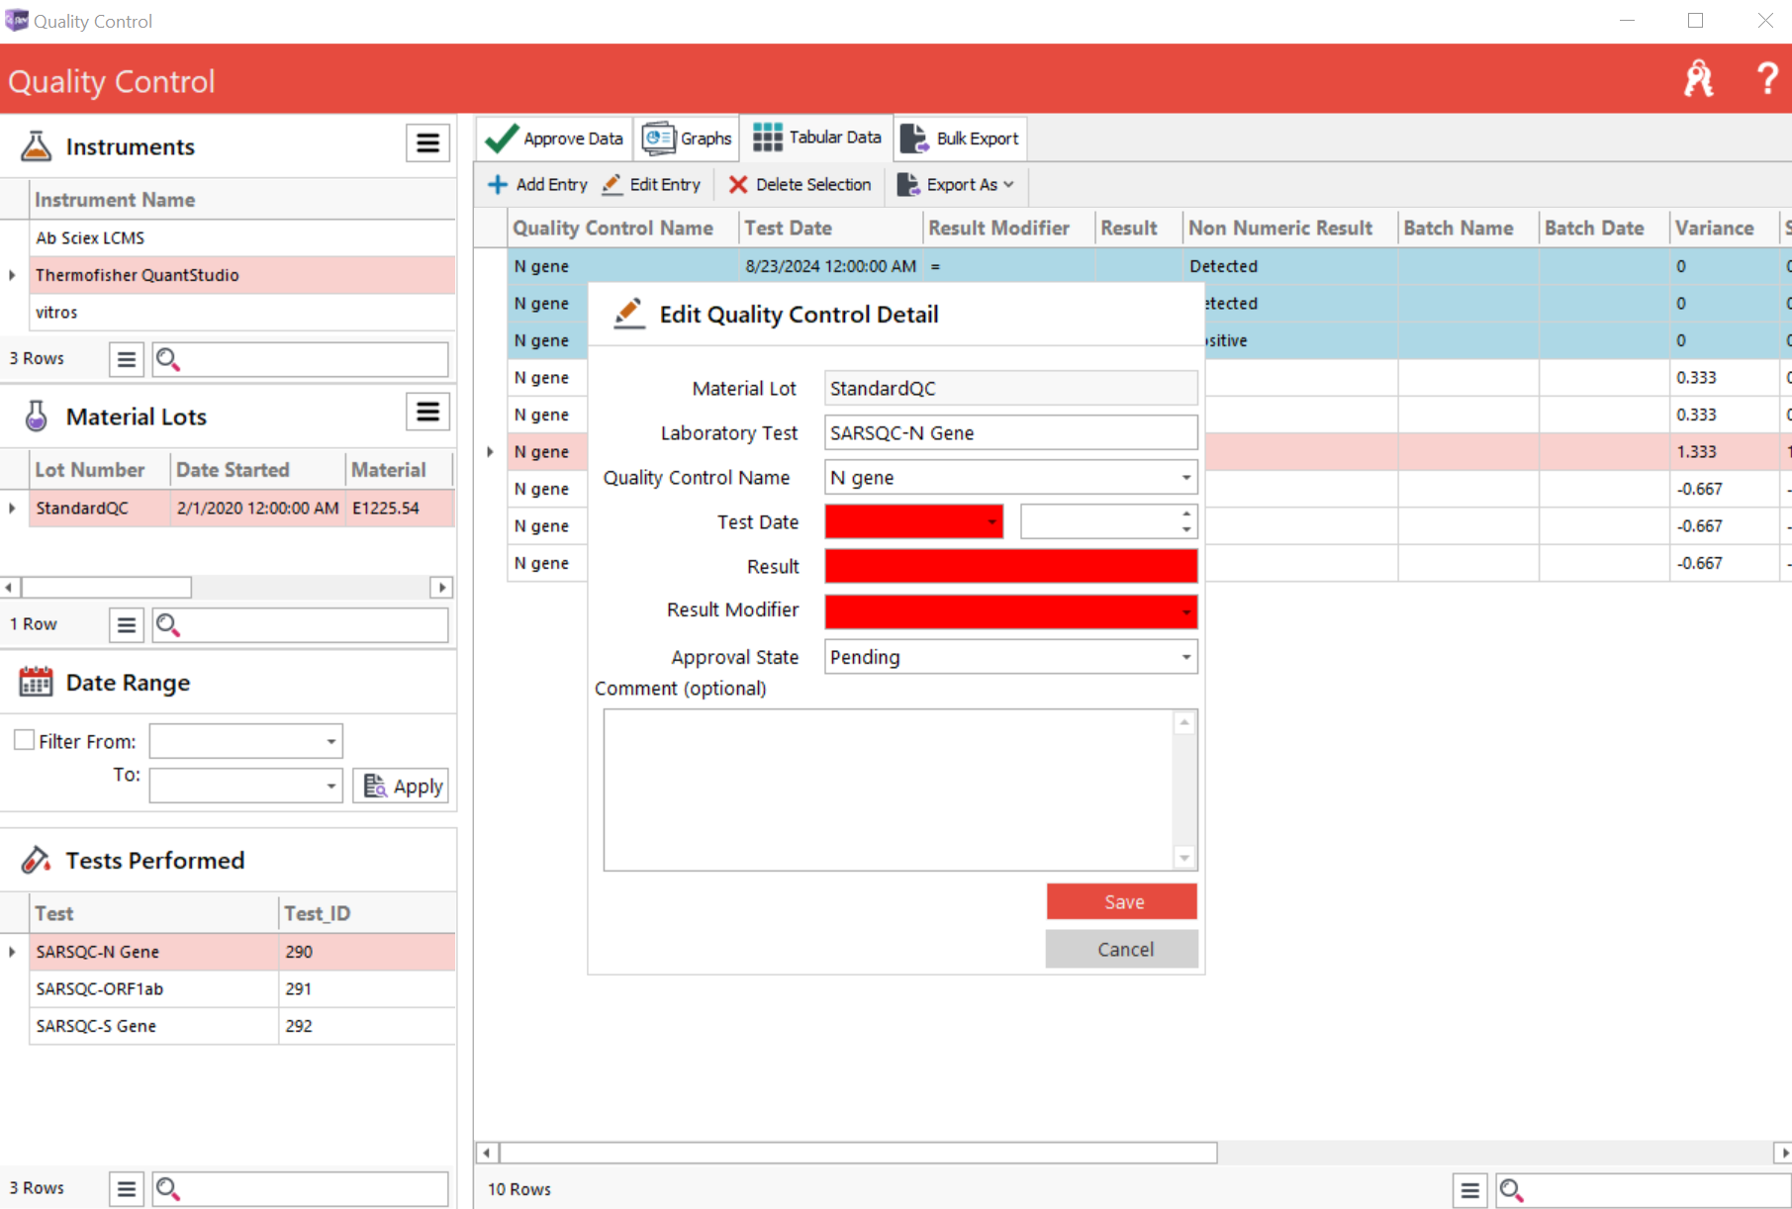Screen dimensions: 1792x1209
Task: Click the main table horizontal scrollbar thumb
Action: coord(858,1153)
